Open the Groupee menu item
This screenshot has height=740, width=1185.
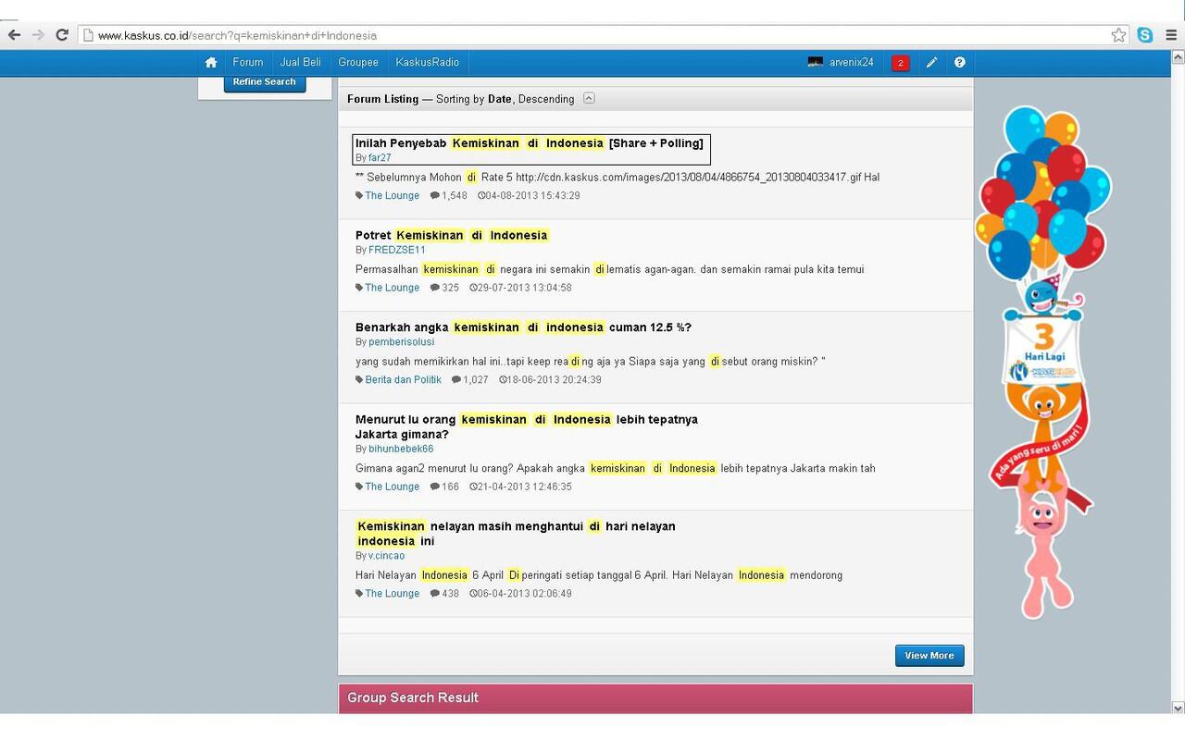click(358, 62)
